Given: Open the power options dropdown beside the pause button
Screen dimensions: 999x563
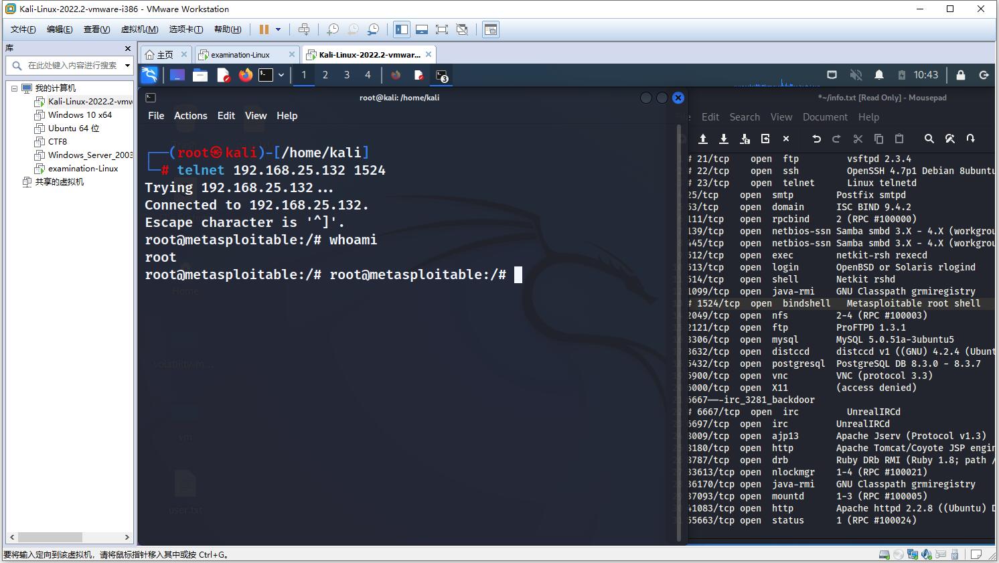Looking at the screenshot, I should click(x=278, y=29).
